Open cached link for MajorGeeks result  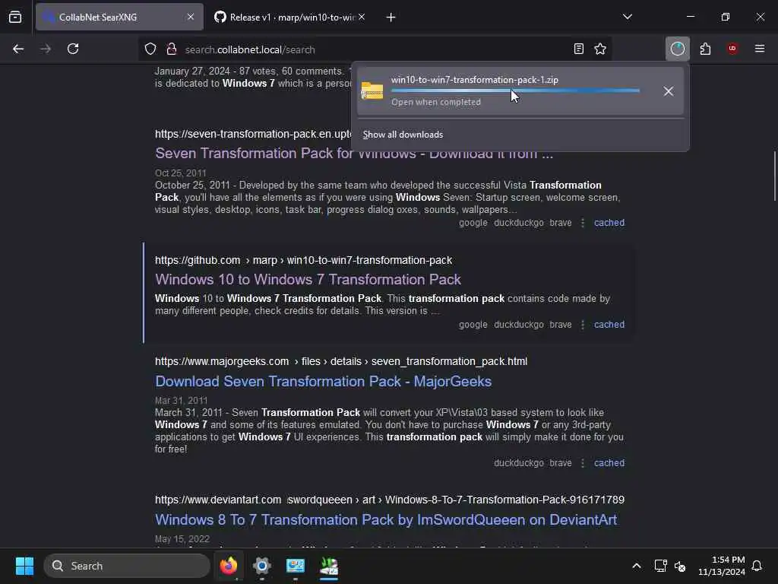(609, 463)
